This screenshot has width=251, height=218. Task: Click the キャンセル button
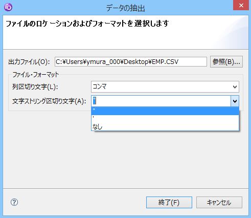(219, 203)
